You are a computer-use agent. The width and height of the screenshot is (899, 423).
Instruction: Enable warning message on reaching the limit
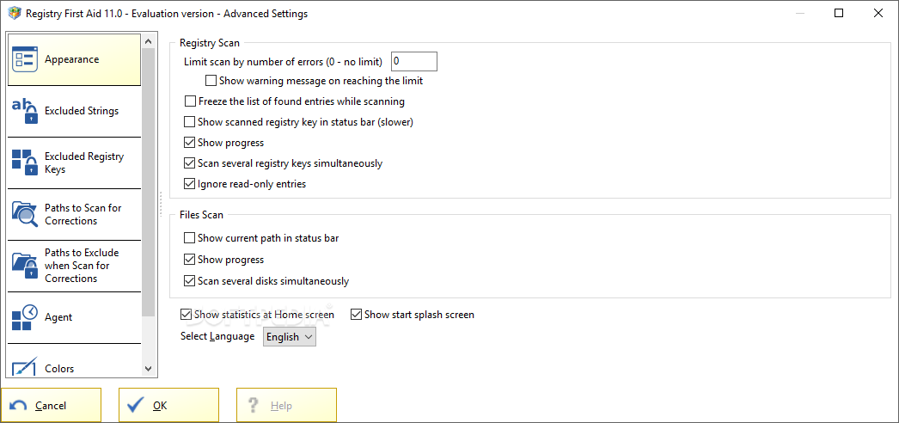click(211, 81)
